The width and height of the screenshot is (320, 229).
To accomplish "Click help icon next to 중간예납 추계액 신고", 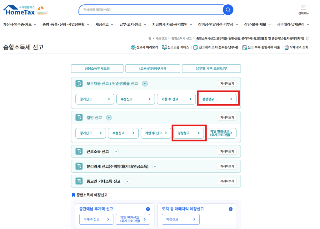I will tap(148, 209).
